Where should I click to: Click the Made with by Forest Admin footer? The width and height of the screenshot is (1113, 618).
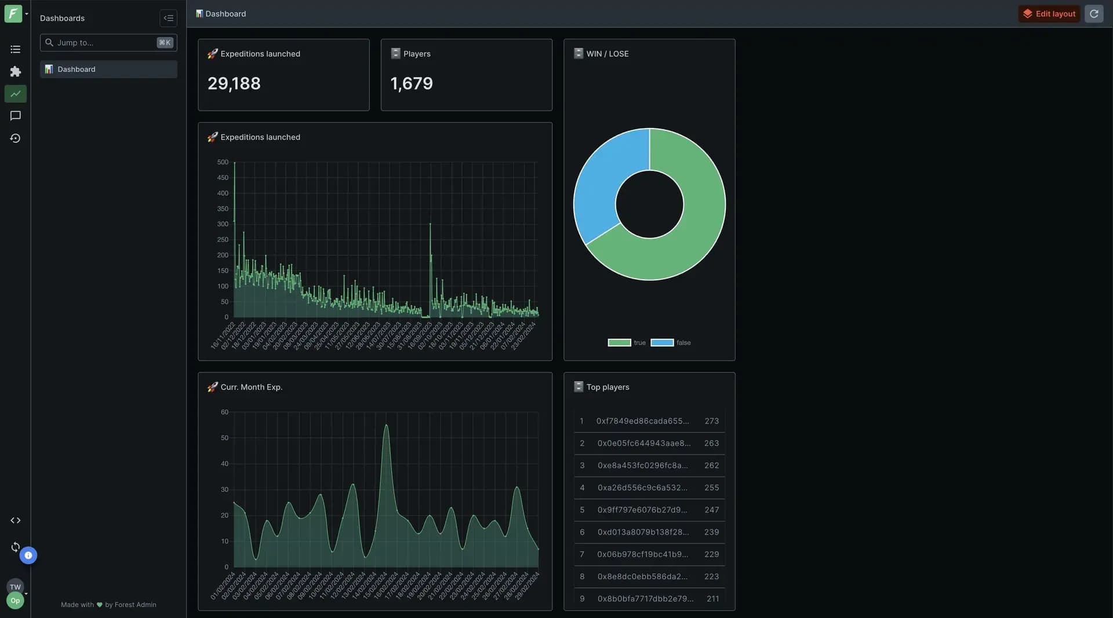coord(108,605)
